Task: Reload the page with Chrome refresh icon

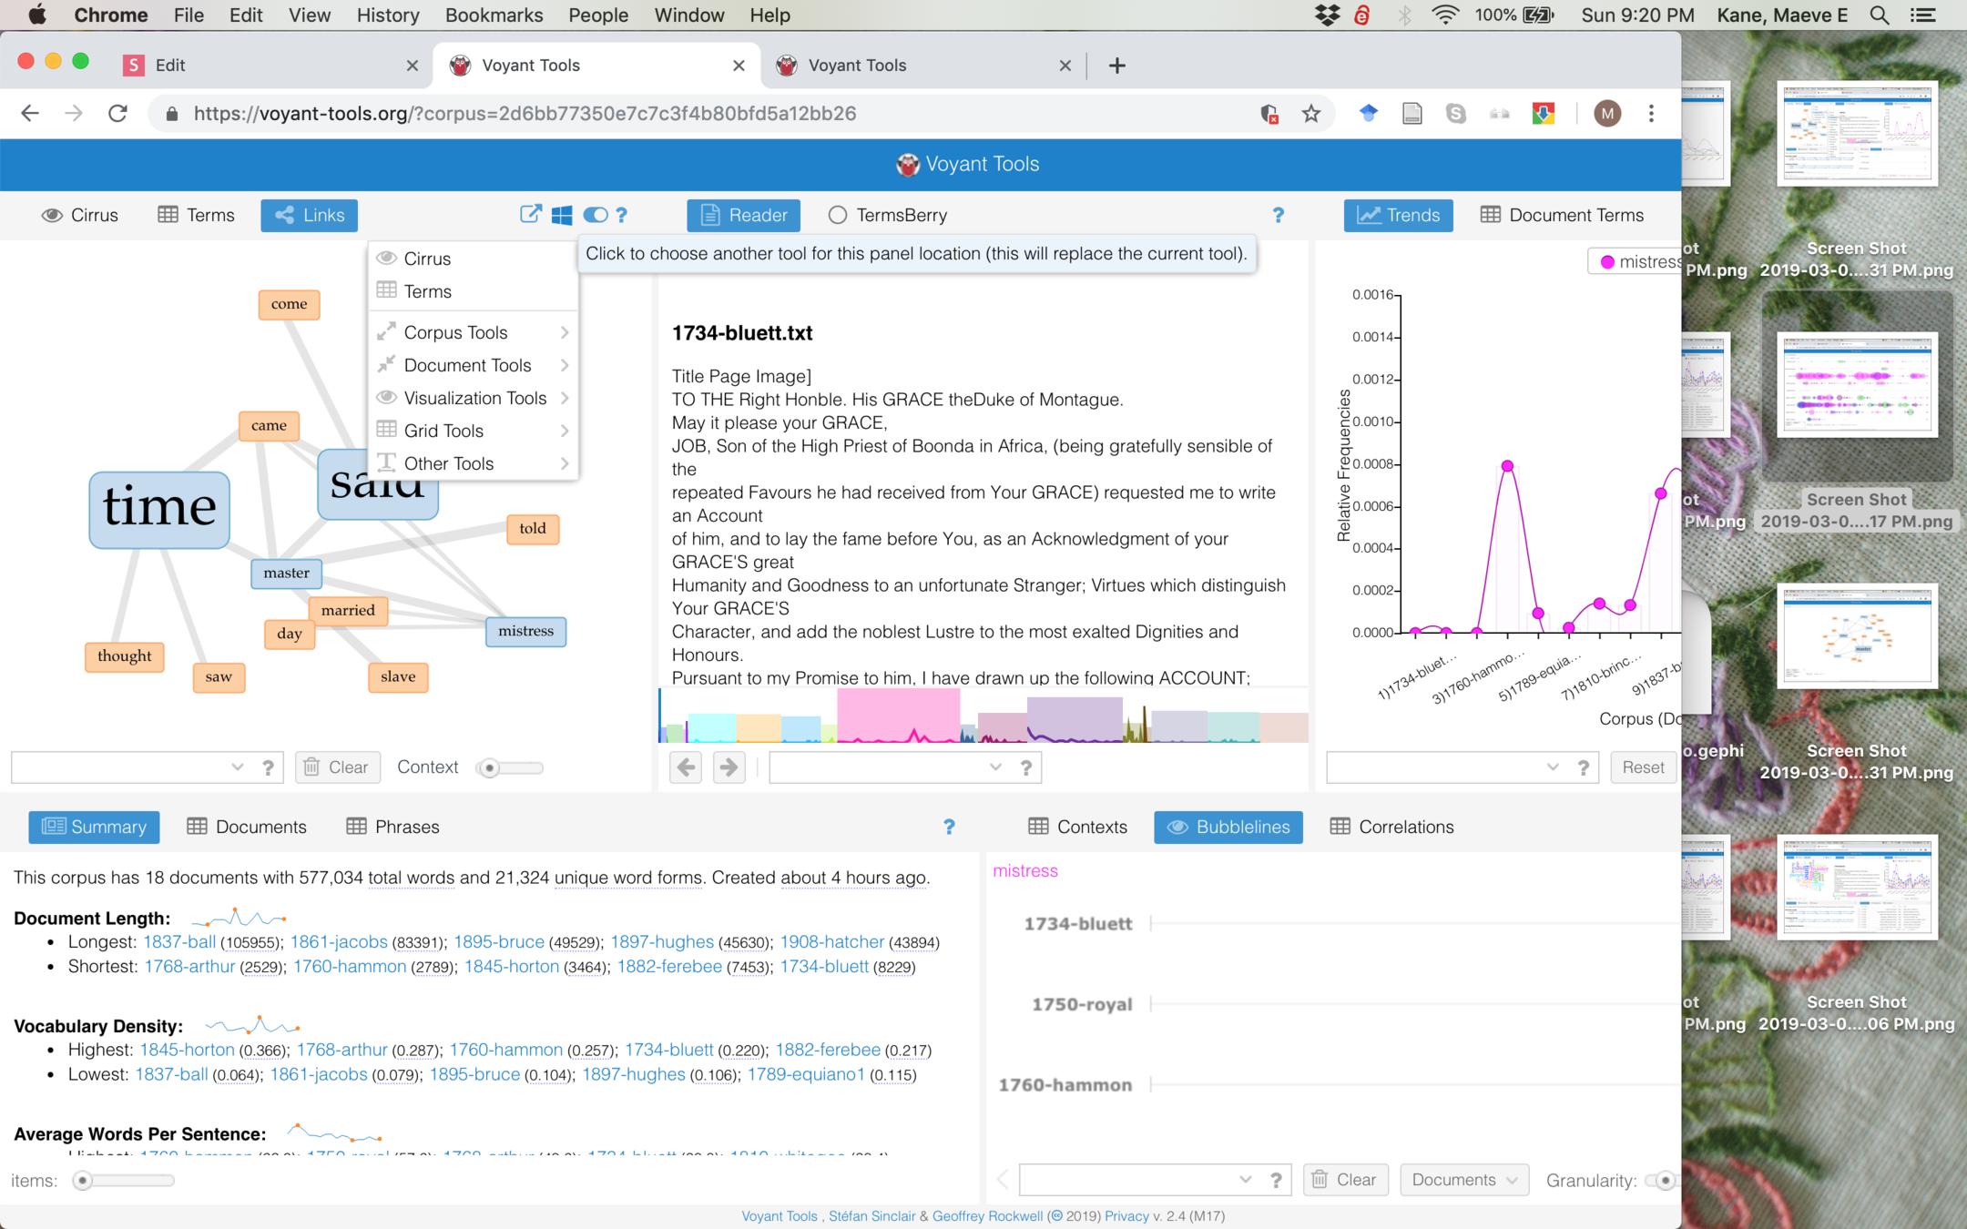Action: [117, 114]
